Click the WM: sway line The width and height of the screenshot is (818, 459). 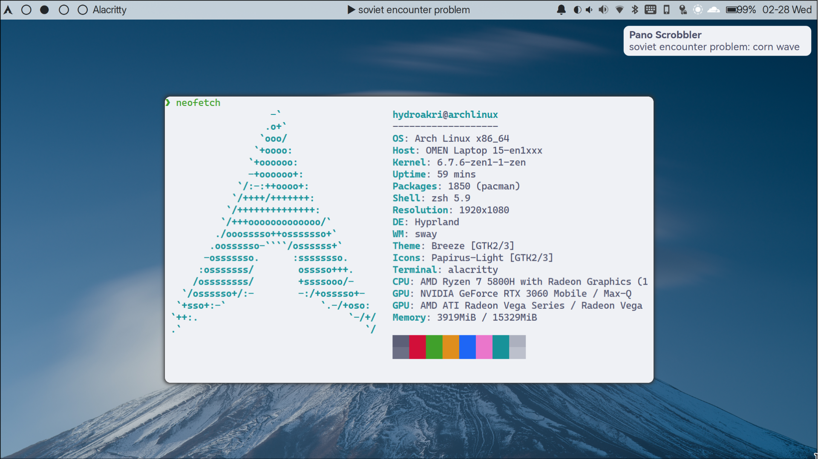click(x=415, y=234)
